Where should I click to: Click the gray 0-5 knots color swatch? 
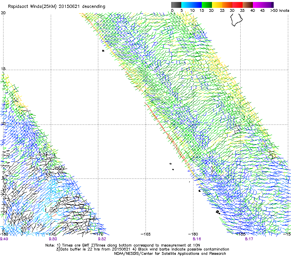[x=176, y=5]
